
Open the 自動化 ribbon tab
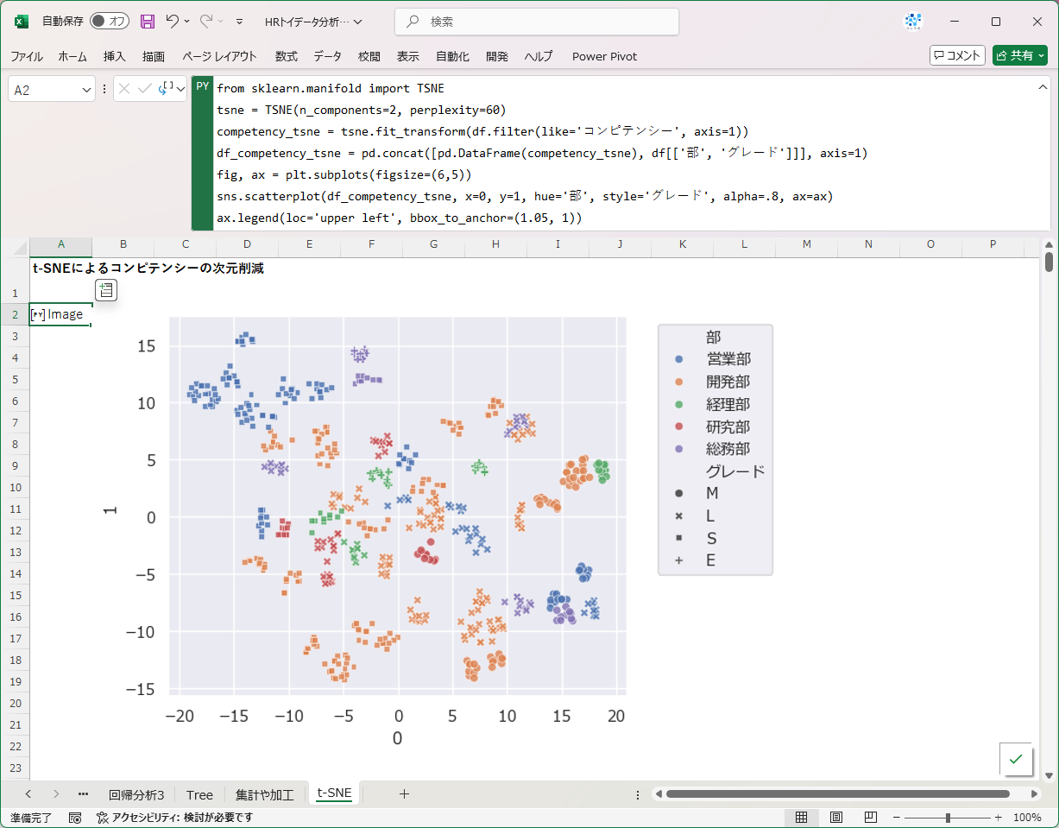tap(453, 56)
